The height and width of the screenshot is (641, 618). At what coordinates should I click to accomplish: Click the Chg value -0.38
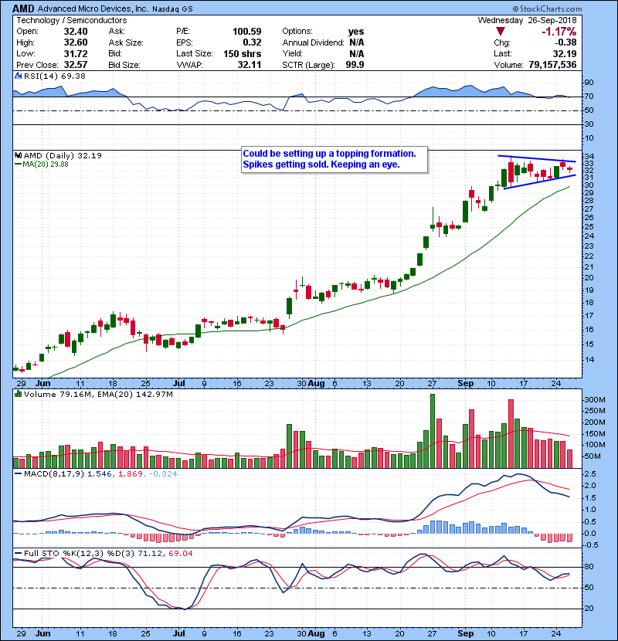click(x=565, y=42)
